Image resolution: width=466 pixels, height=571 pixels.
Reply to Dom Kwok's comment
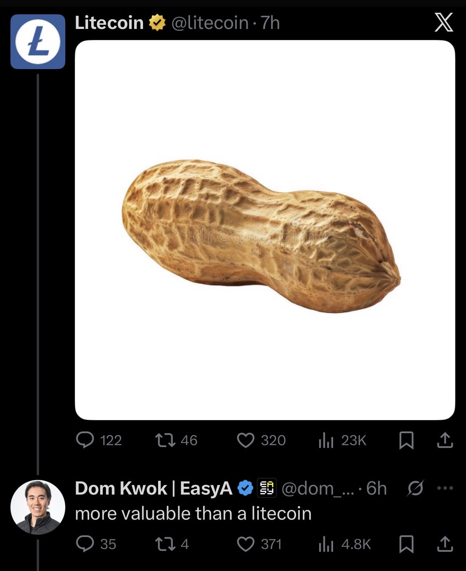(x=85, y=544)
